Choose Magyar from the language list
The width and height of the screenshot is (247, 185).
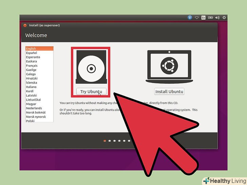[x=31, y=104]
